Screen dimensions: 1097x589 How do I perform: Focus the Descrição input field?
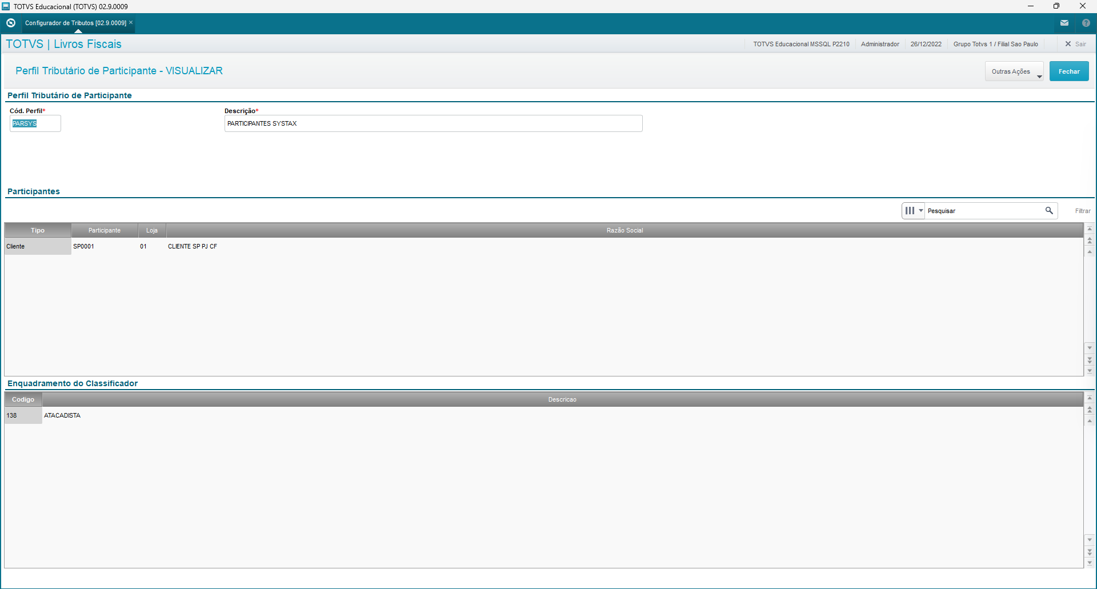(x=434, y=123)
